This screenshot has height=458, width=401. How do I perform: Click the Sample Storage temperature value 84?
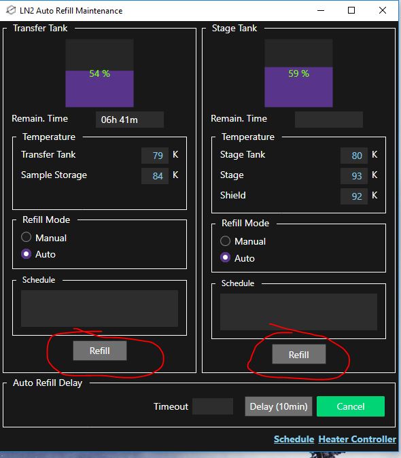click(155, 176)
